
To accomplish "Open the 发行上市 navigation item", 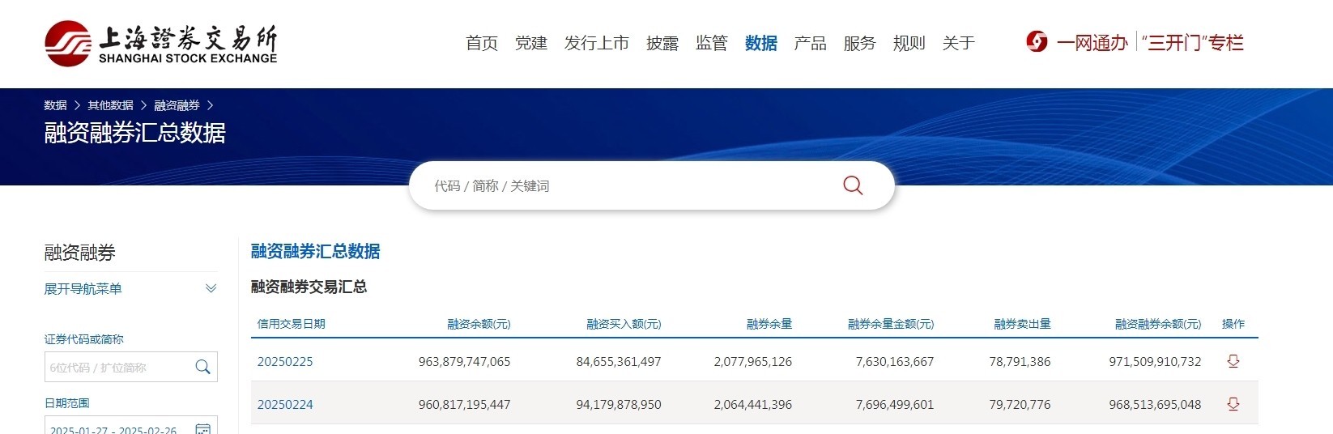I will point(596,43).
